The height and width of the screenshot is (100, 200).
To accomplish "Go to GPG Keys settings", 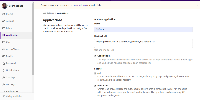I will click(x=11, y=84).
